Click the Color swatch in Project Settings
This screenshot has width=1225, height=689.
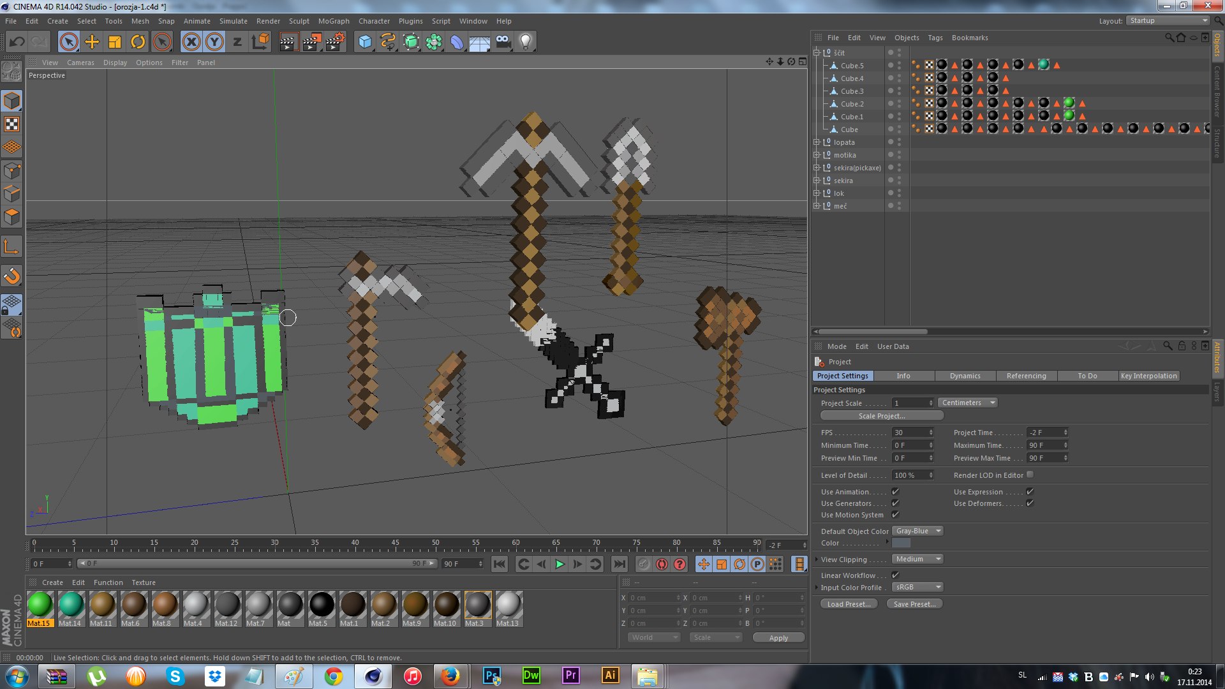[901, 543]
